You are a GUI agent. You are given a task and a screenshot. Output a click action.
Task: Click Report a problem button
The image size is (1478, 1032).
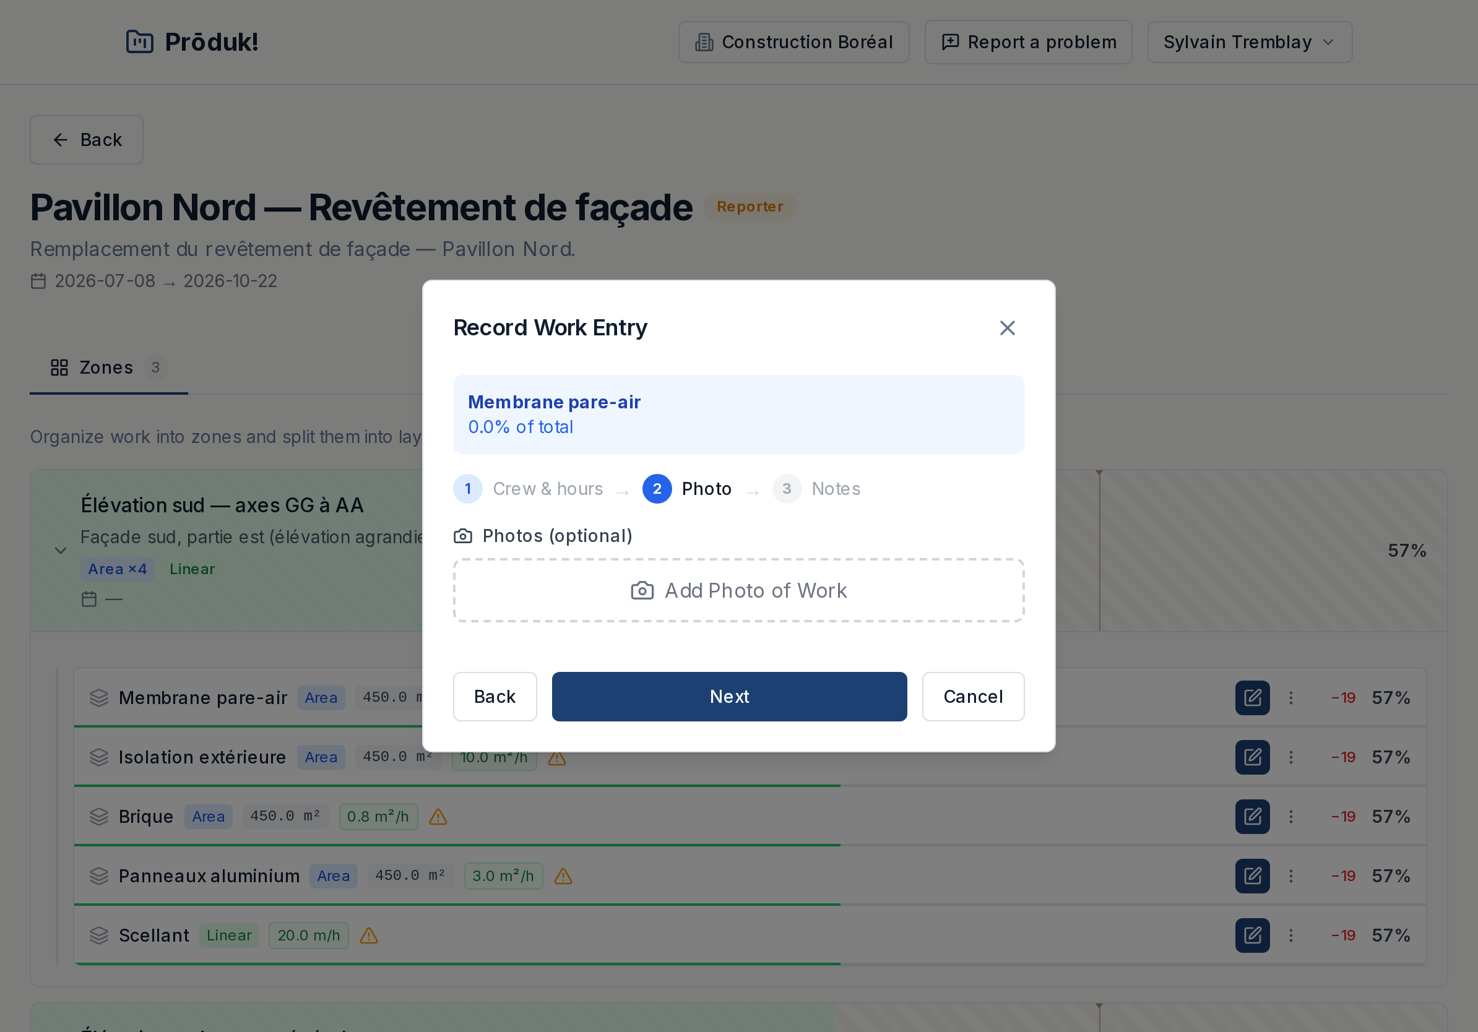coord(1028,42)
